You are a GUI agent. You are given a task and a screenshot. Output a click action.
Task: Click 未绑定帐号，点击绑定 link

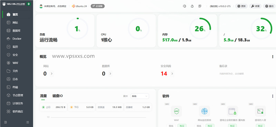(x=55, y=6)
